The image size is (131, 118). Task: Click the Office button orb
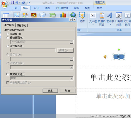coord(4,4)
